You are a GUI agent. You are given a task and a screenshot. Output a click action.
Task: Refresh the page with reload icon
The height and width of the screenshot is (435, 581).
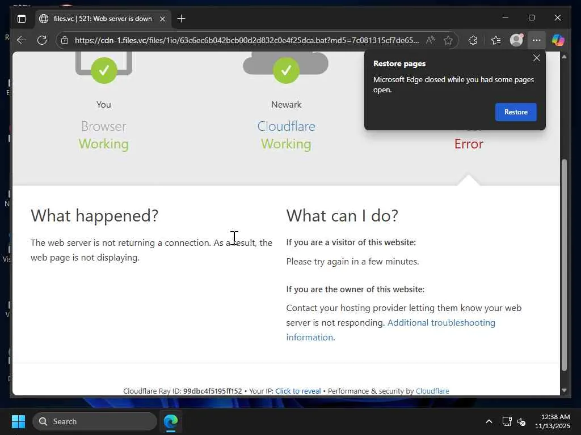42,40
